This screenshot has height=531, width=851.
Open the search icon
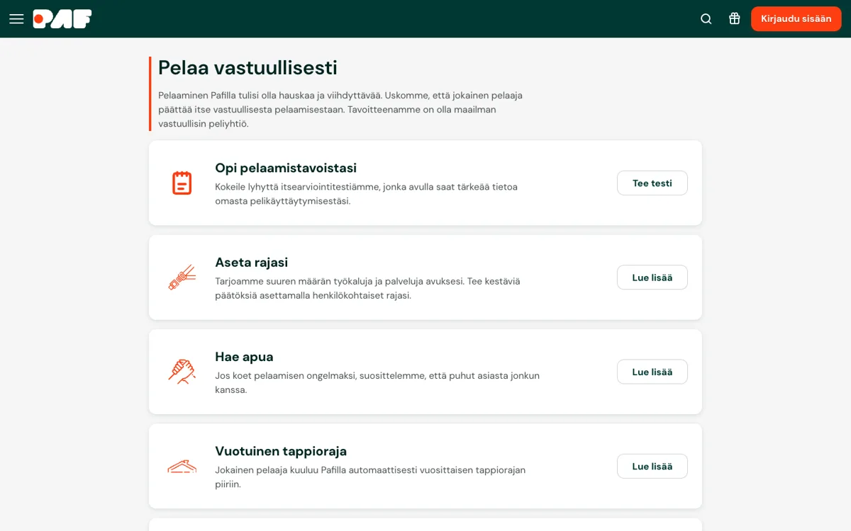706,19
